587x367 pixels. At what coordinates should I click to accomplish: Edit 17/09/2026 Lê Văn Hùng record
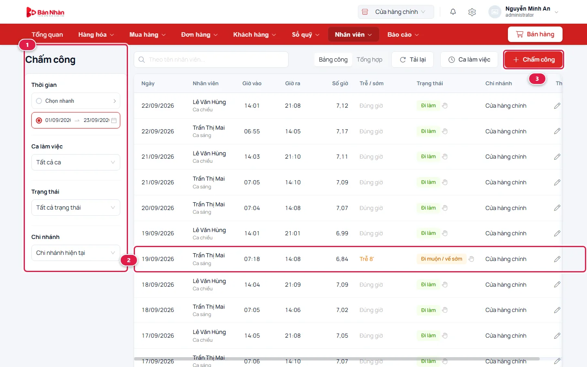pyautogui.click(x=557, y=336)
